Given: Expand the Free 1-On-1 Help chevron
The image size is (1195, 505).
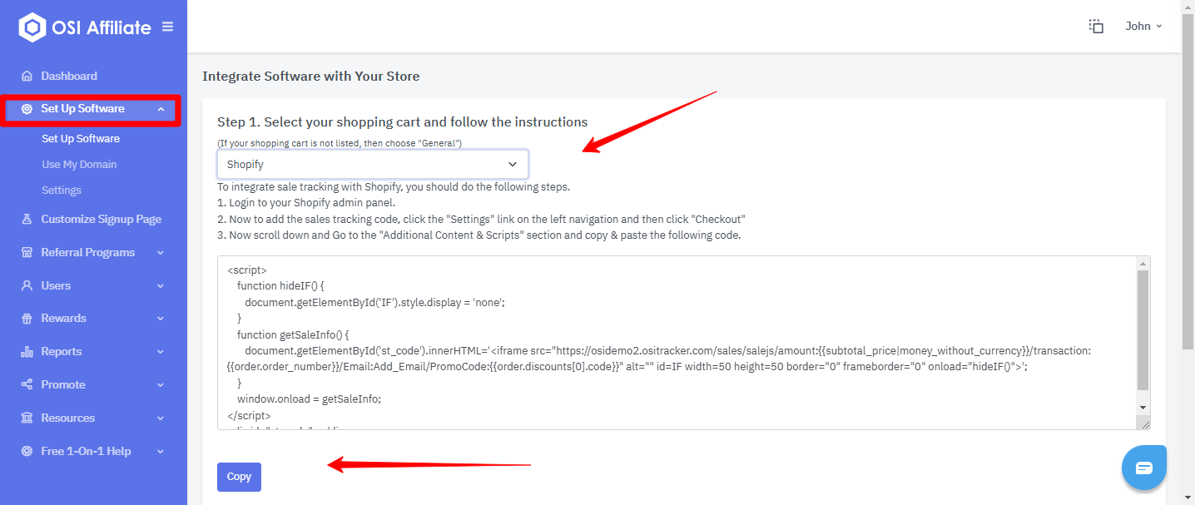Looking at the screenshot, I should [x=161, y=451].
